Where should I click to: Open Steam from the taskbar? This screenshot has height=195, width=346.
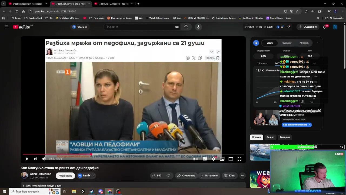tap(92, 191)
